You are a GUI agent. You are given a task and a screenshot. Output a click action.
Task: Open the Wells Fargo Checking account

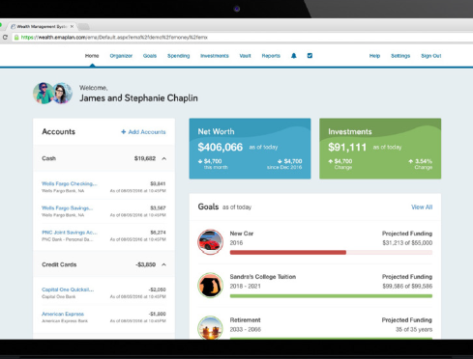pyautogui.click(x=70, y=183)
